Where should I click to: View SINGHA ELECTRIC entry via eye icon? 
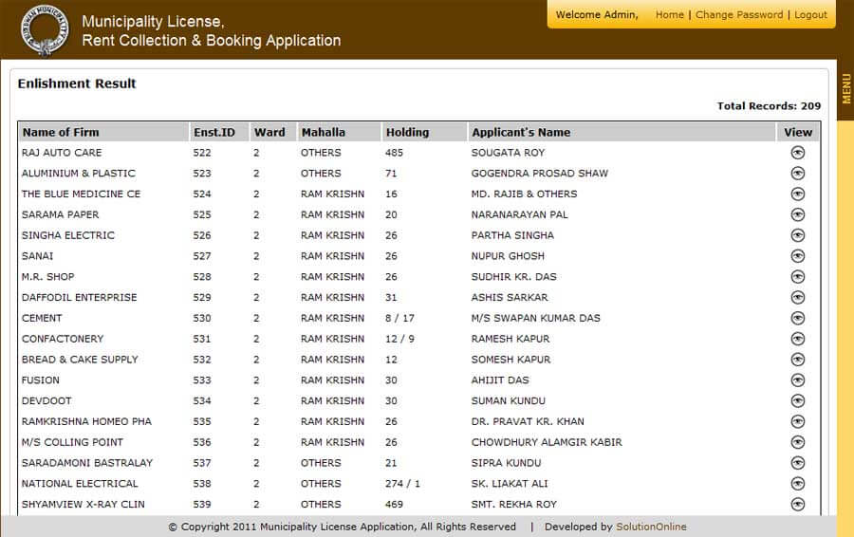[797, 236]
